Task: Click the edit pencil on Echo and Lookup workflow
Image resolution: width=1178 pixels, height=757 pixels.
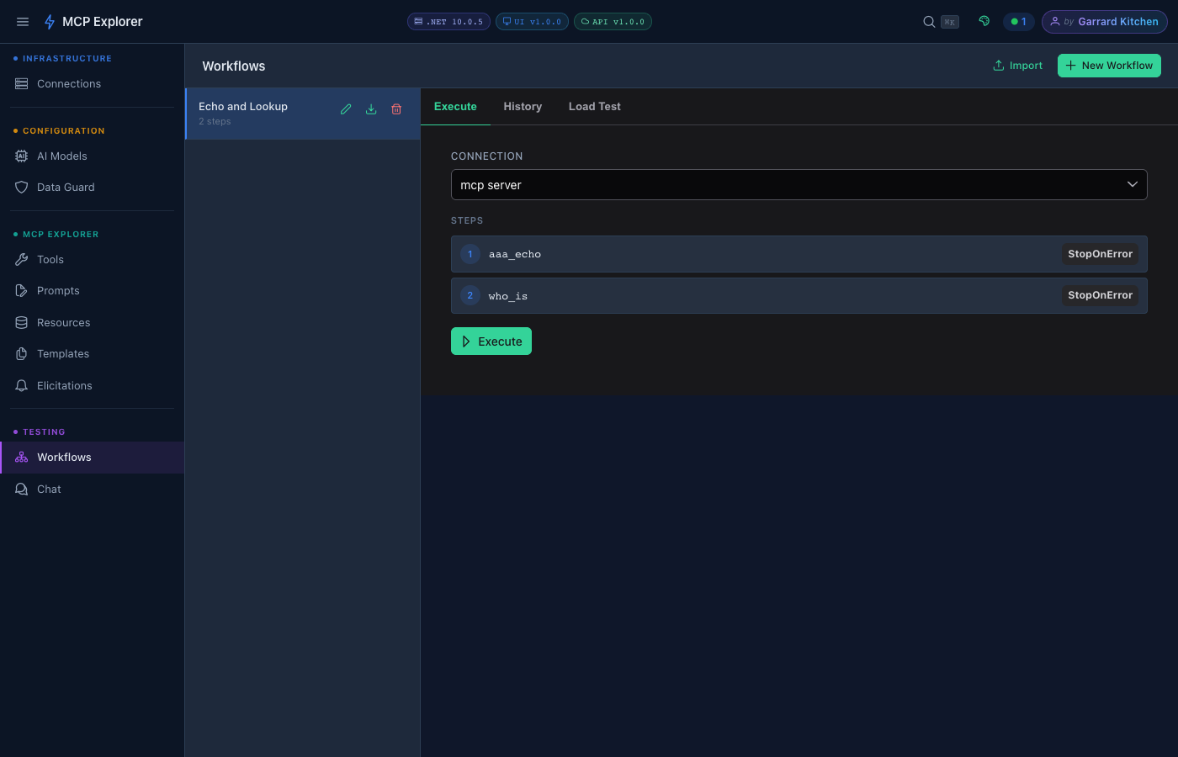Action: [345, 109]
